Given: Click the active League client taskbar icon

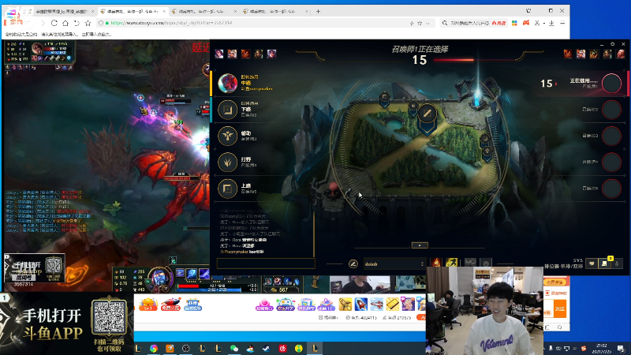Looking at the screenshot, I should [x=315, y=349].
